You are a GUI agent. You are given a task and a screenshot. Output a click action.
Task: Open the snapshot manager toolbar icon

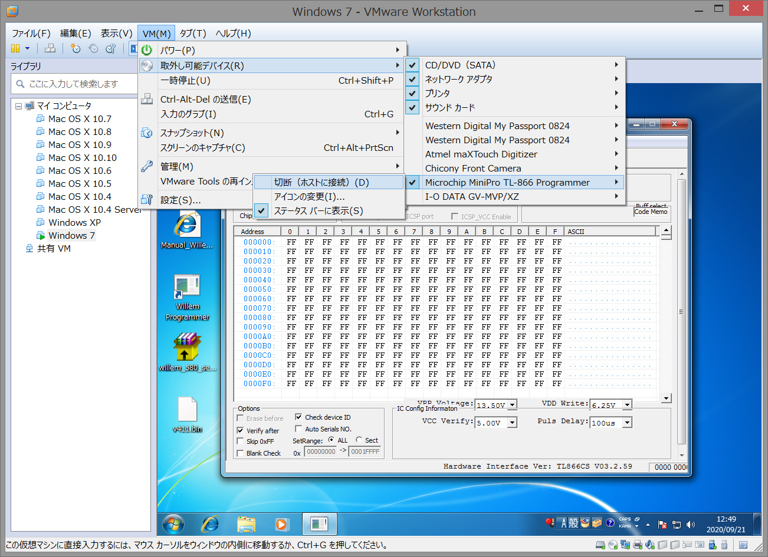[110, 48]
